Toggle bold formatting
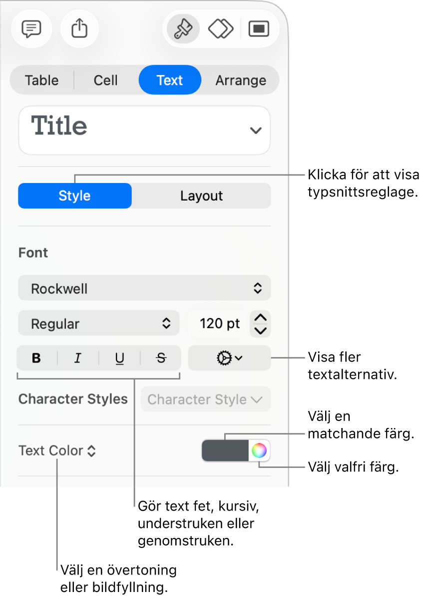Screen dimensions: 425x597 tap(36, 358)
